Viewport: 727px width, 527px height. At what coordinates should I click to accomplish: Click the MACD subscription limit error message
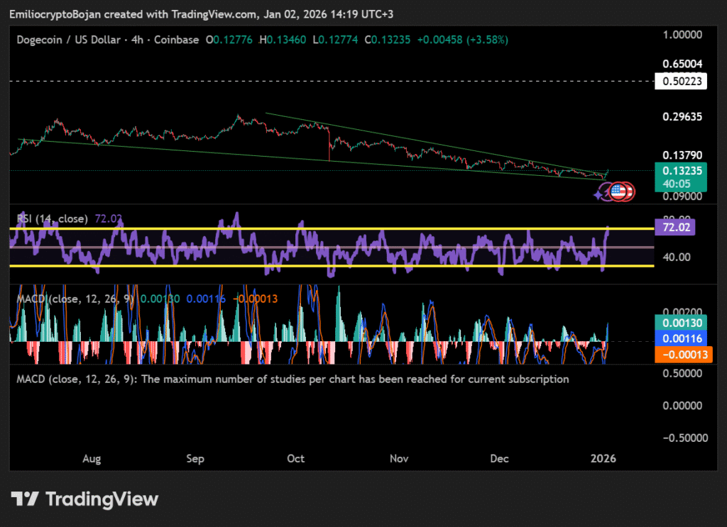coord(293,379)
